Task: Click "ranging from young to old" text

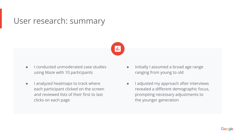Action: point(159,72)
